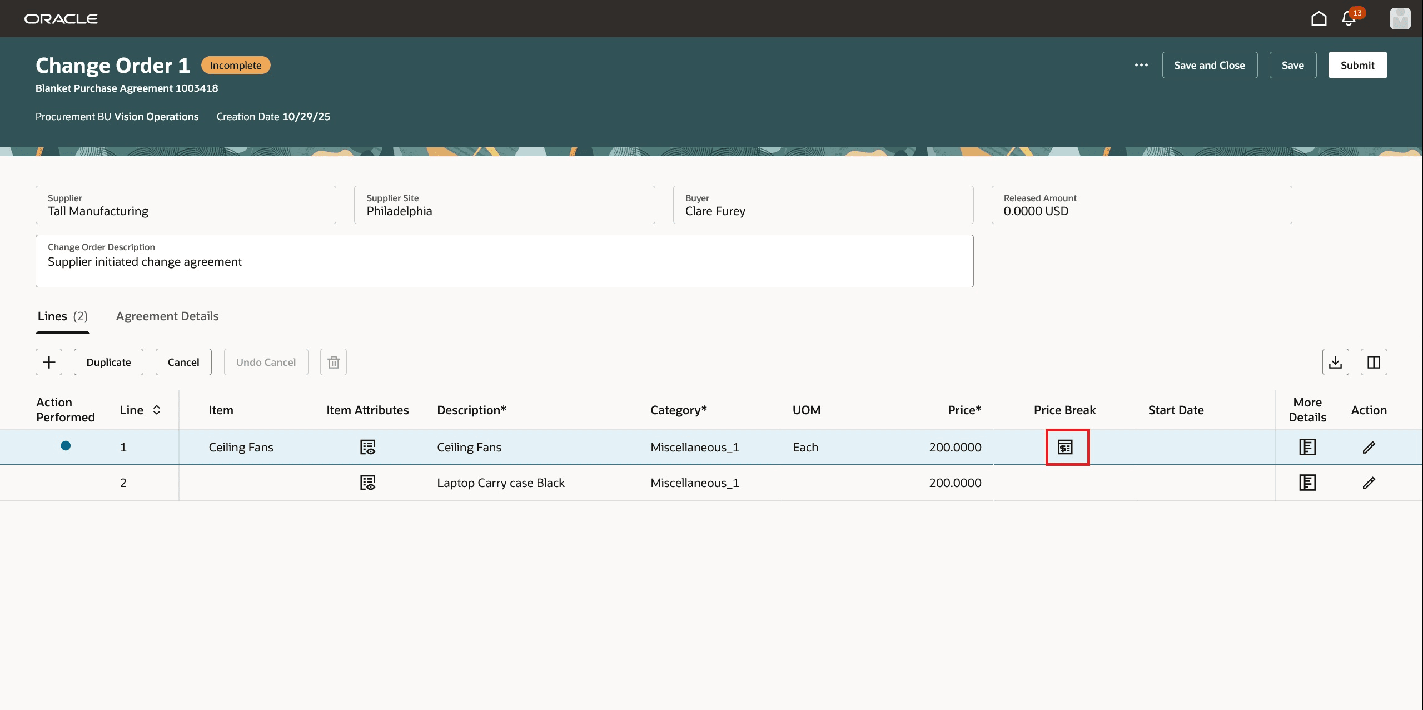Switch to Agreement Details tab

point(167,316)
